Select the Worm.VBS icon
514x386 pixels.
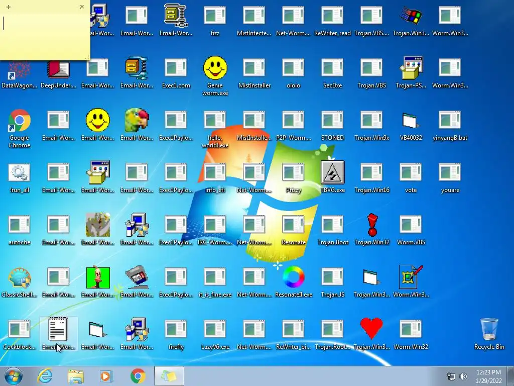[411, 225]
